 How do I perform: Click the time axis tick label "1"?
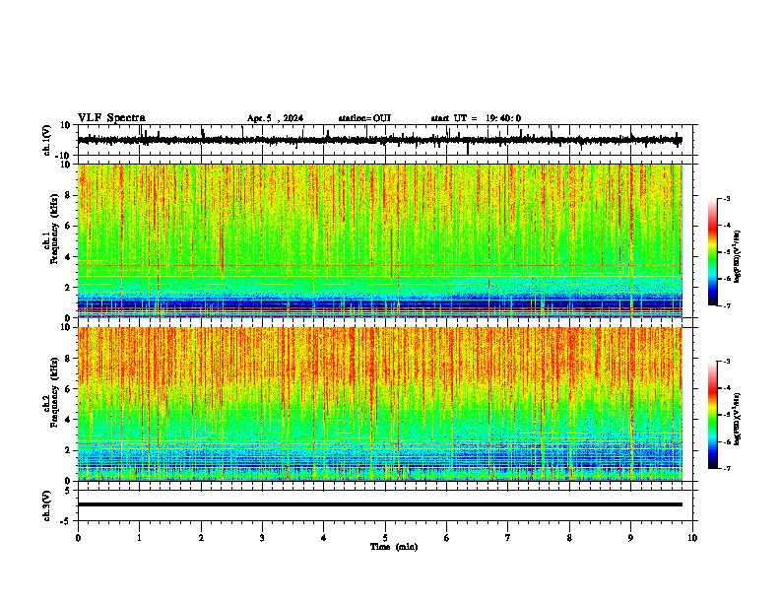point(139,538)
